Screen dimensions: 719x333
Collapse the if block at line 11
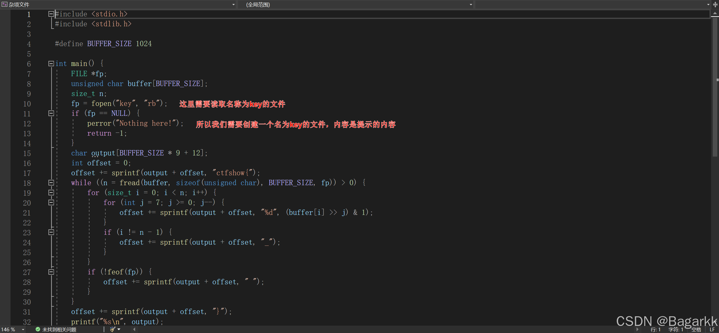coord(51,113)
